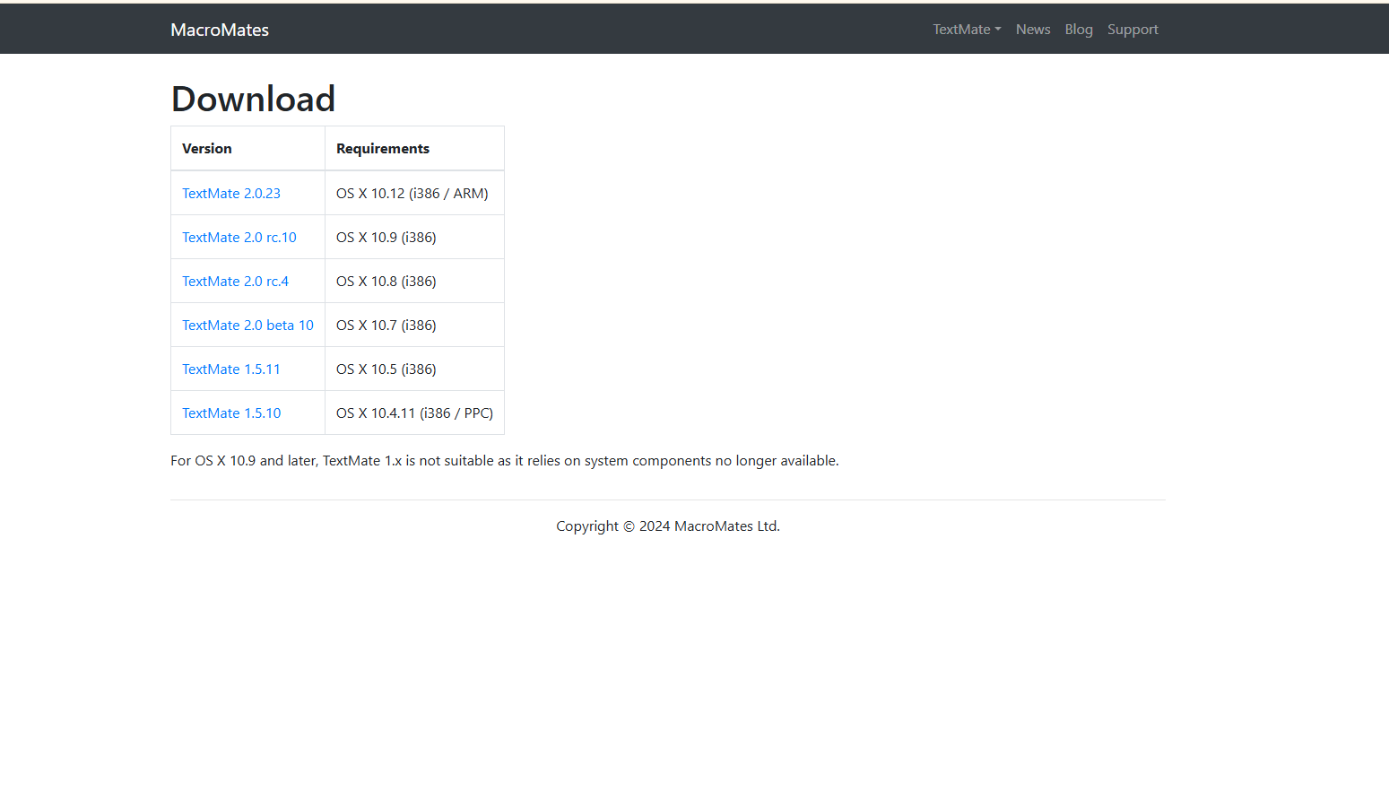Click the TextMate 2.0 rc.4 download link
Image resolution: width=1389 pixels, height=808 pixels.
click(235, 282)
